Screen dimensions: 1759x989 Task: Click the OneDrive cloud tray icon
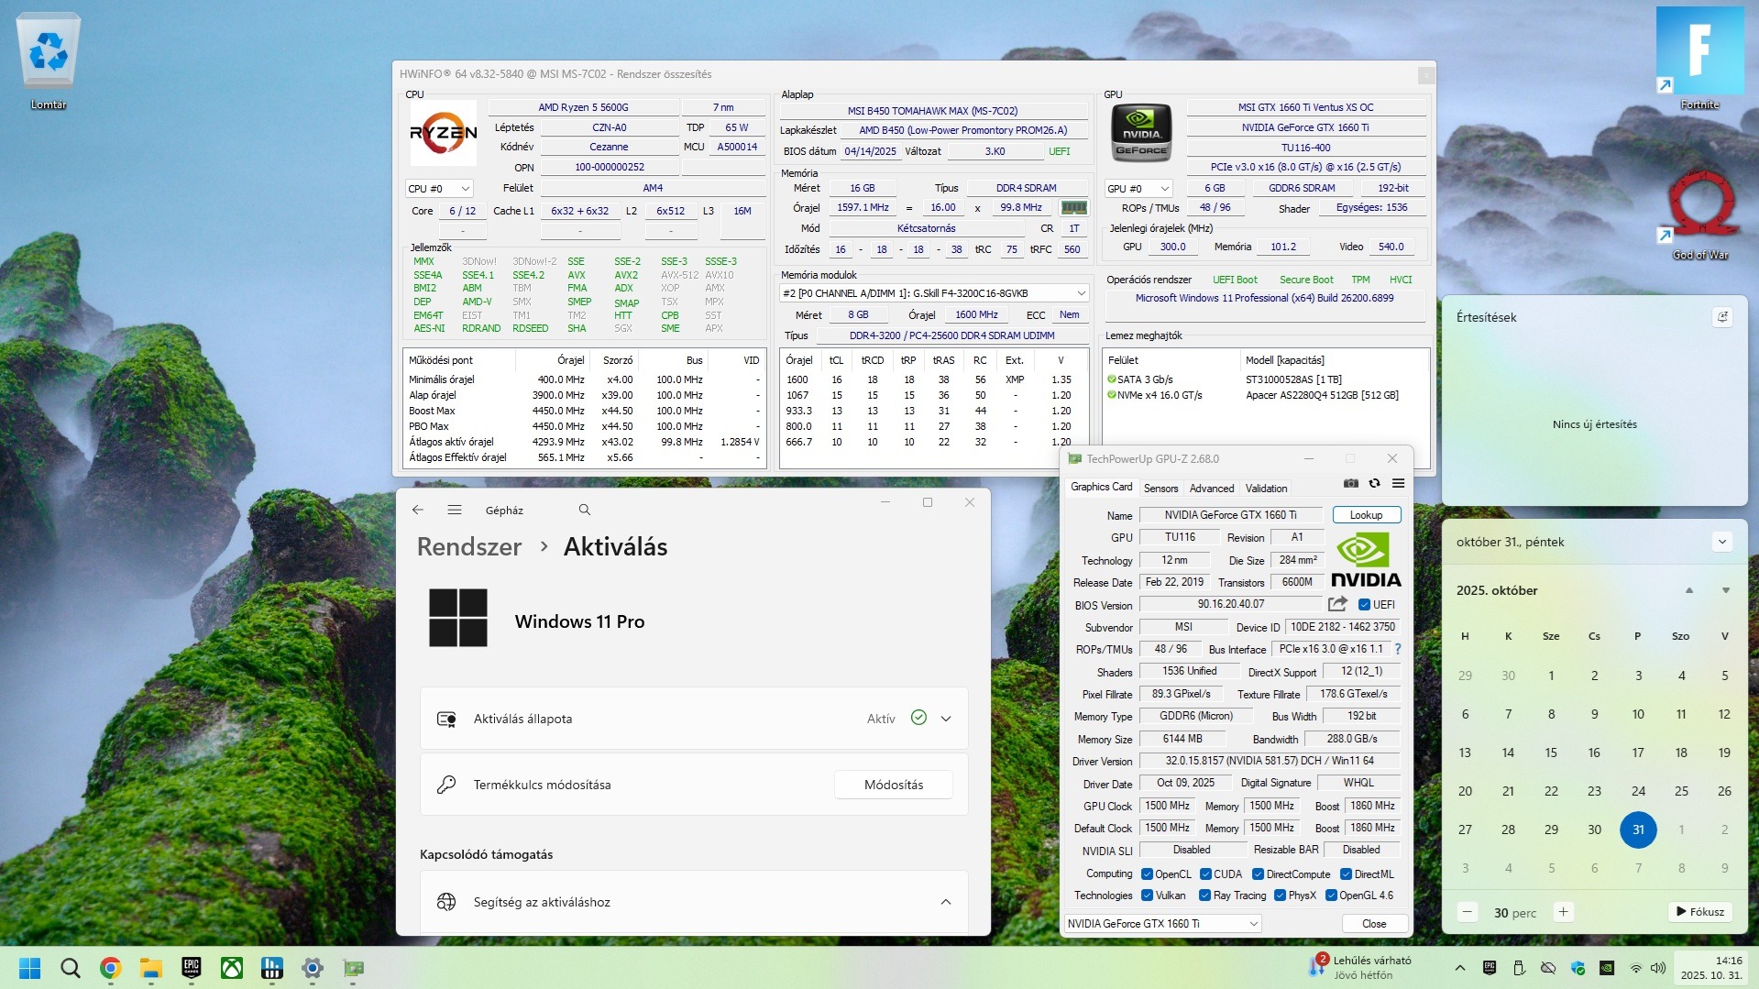point(1548,968)
